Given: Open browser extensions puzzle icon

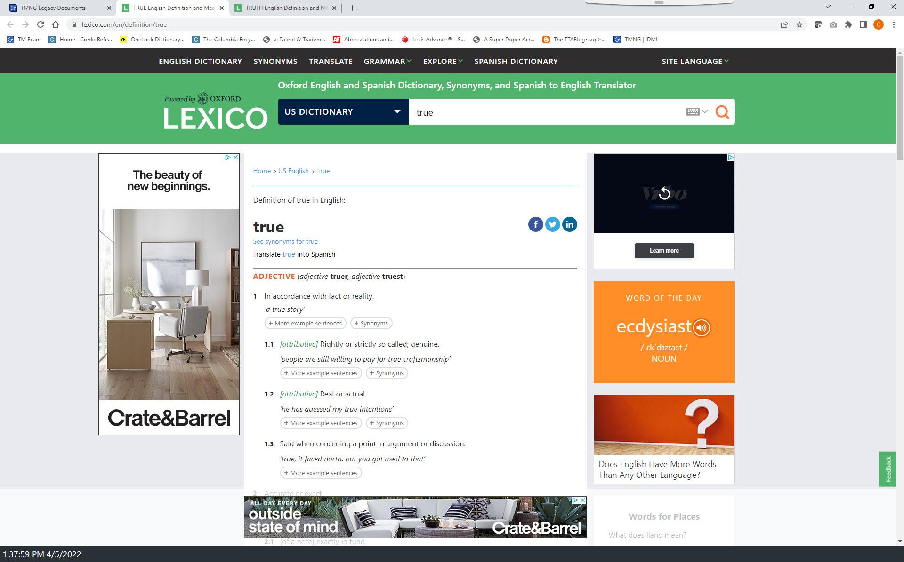Looking at the screenshot, I should pyautogui.click(x=848, y=24).
